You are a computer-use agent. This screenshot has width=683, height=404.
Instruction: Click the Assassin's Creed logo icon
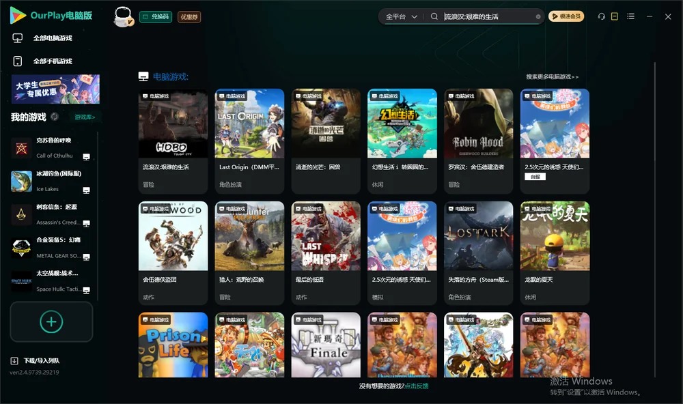[x=21, y=214]
